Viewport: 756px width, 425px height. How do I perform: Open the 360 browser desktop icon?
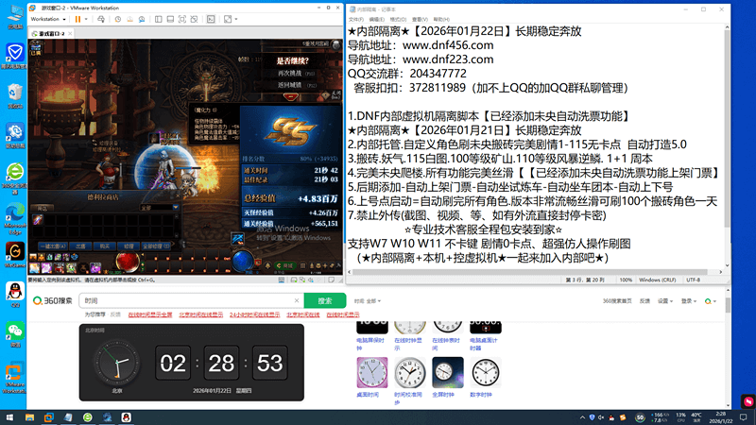(15, 173)
